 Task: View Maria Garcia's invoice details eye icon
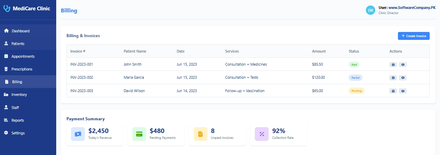point(403,78)
